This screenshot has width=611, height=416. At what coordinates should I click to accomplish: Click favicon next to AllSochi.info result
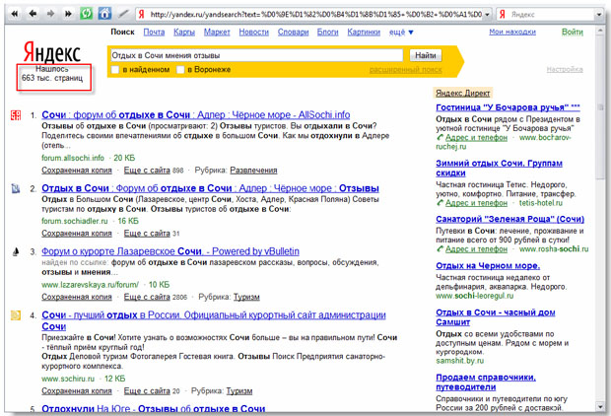pyautogui.click(x=16, y=115)
